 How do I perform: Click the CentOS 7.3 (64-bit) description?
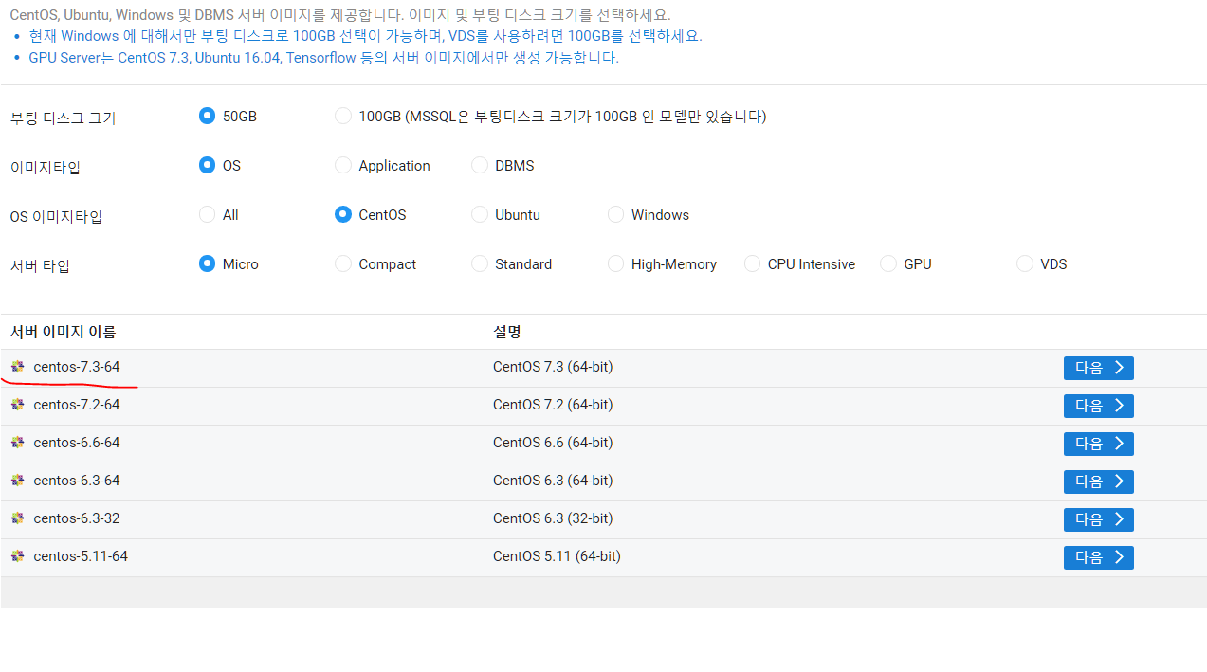point(553,367)
